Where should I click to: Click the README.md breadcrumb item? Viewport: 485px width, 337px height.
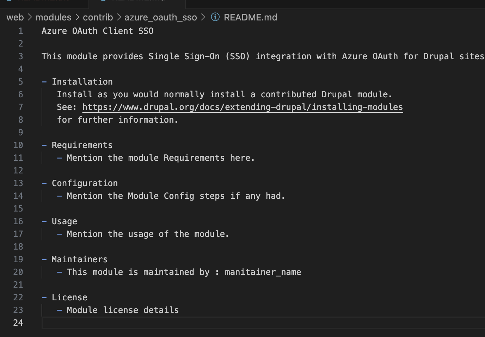click(251, 17)
